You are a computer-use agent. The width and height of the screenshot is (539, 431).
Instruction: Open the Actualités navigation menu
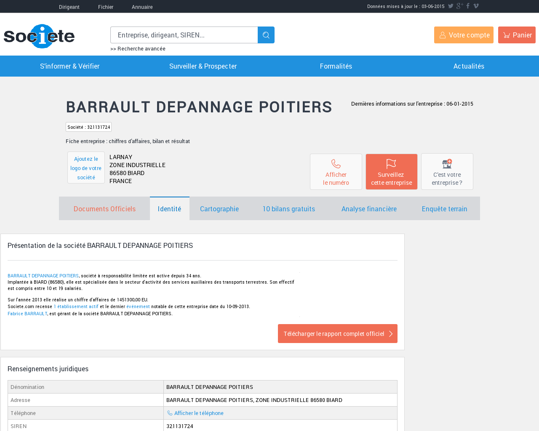pos(469,66)
